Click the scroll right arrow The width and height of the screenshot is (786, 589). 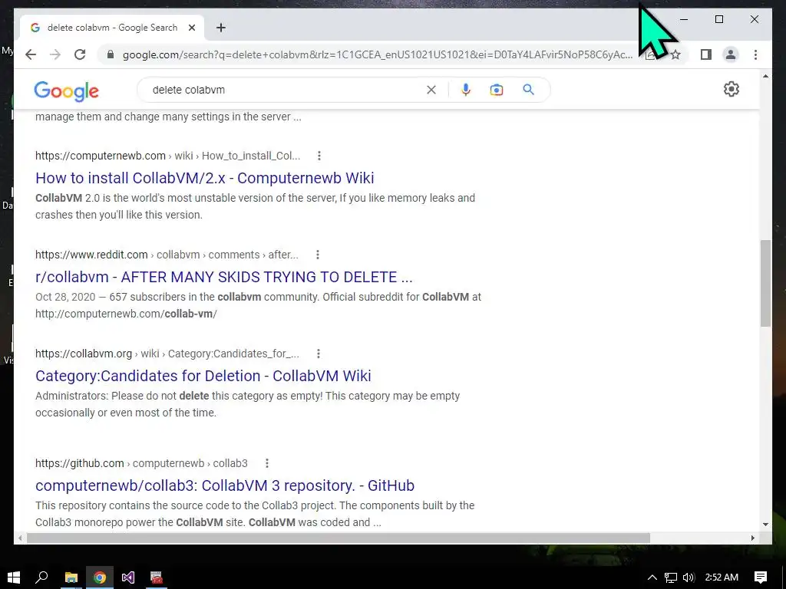[752, 538]
